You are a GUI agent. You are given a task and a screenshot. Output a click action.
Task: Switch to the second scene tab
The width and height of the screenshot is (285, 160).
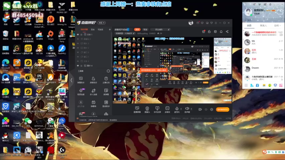(x=93, y=30)
